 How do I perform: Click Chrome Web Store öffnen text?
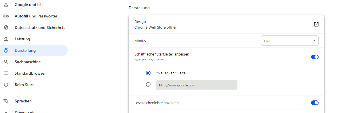(x=156, y=27)
